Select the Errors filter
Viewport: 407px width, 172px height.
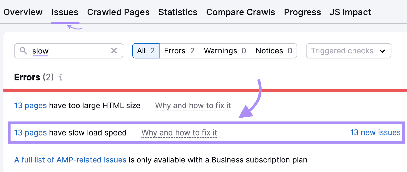click(179, 51)
